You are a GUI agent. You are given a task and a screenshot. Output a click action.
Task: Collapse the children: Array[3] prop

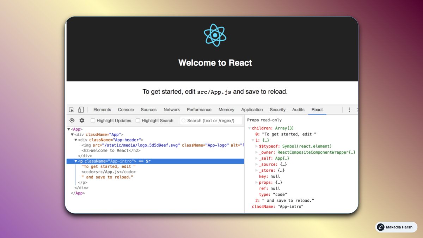[x=249, y=128]
